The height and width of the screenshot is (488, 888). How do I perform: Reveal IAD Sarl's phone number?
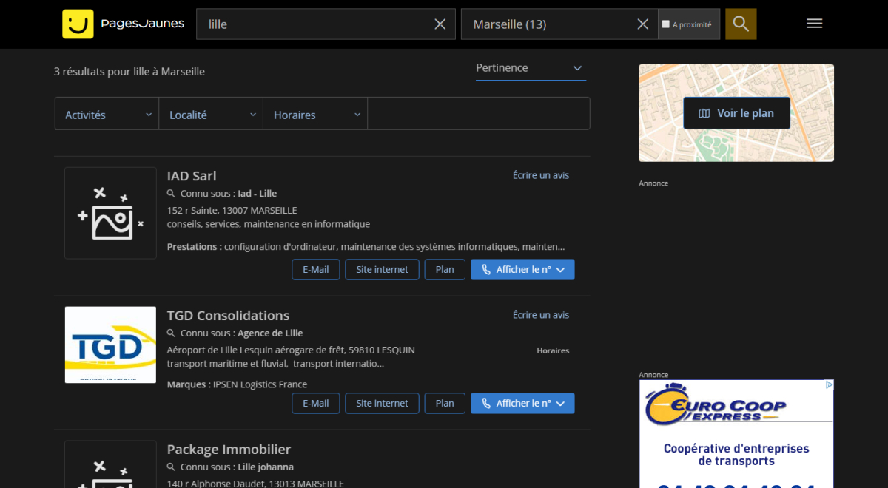tap(522, 269)
